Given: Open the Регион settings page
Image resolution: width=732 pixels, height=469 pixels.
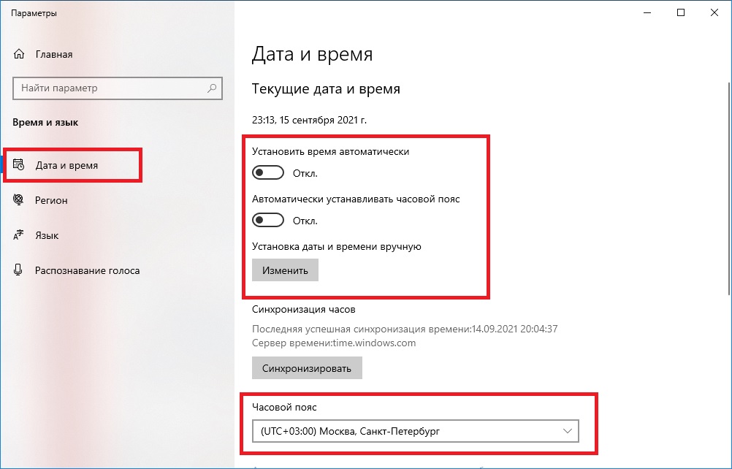Looking at the screenshot, I should tap(51, 200).
